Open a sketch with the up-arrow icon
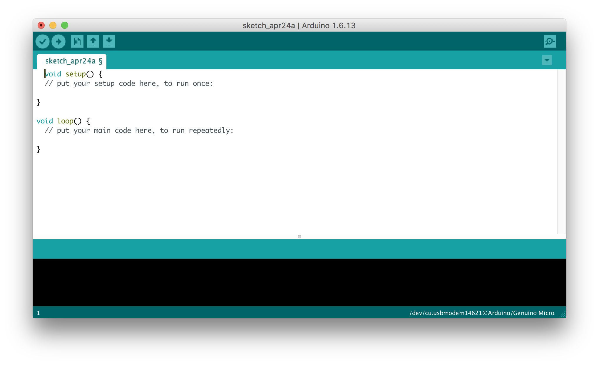Screen dimensions: 599x365 [93, 41]
